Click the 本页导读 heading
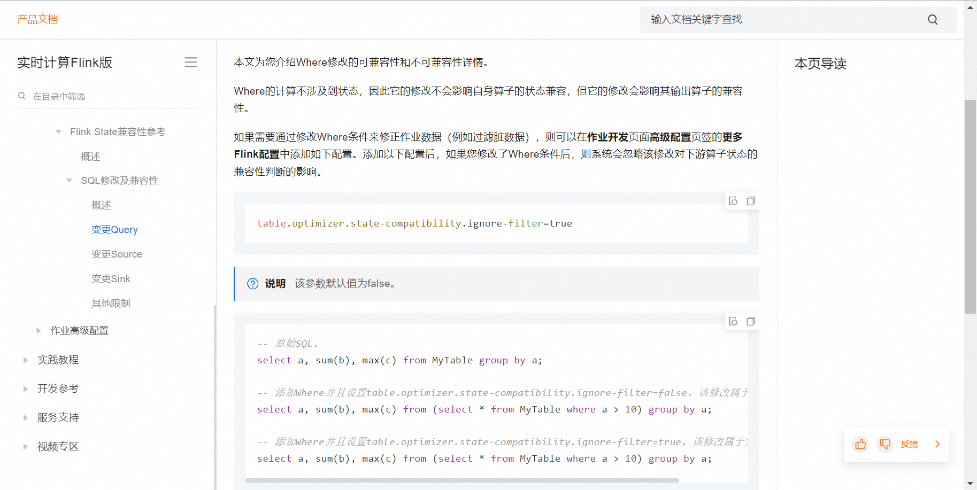 pyautogui.click(x=820, y=64)
